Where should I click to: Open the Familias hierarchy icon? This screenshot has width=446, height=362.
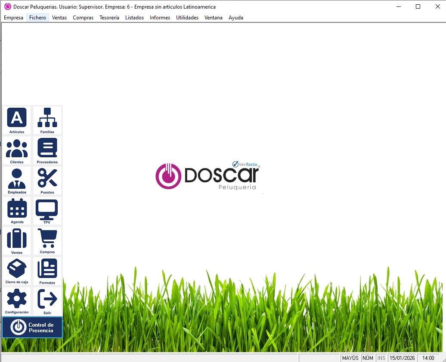[47, 120]
